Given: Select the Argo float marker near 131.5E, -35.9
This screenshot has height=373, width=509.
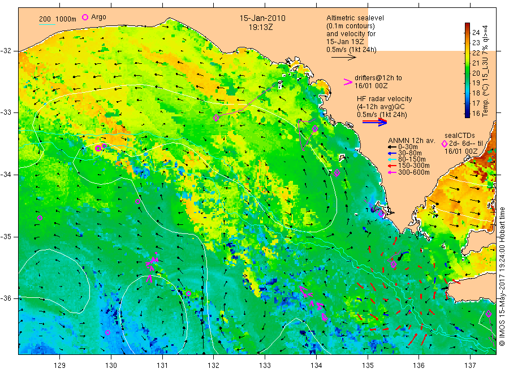Looking at the screenshot, I should click(x=188, y=293).
